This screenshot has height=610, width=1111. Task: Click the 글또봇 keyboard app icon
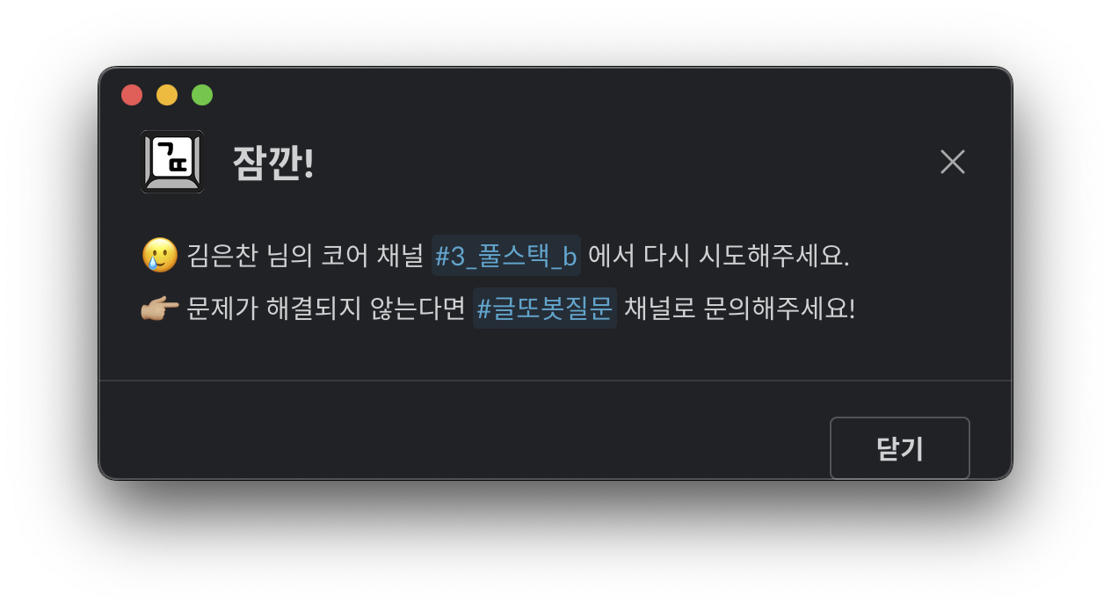click(x=172, y=162)
